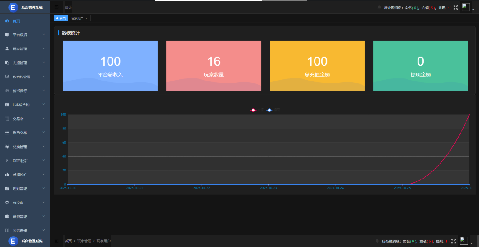
Task: Click the 质押挖矿 bar chart icon
Action: click(7, 174)
